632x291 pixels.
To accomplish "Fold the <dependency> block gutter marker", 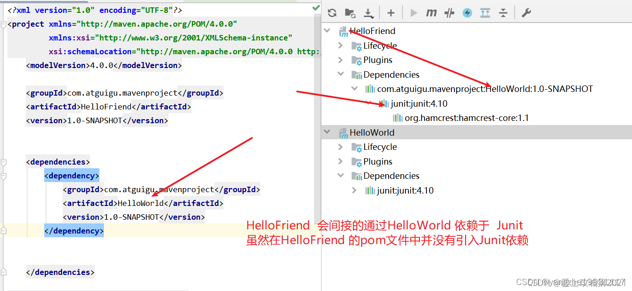I will point(4,176).
